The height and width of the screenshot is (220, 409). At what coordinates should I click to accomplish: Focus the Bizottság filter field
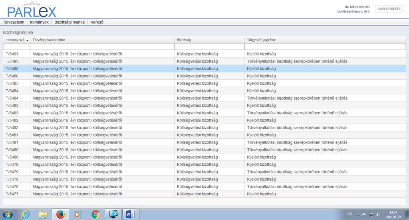coord(209,47)
